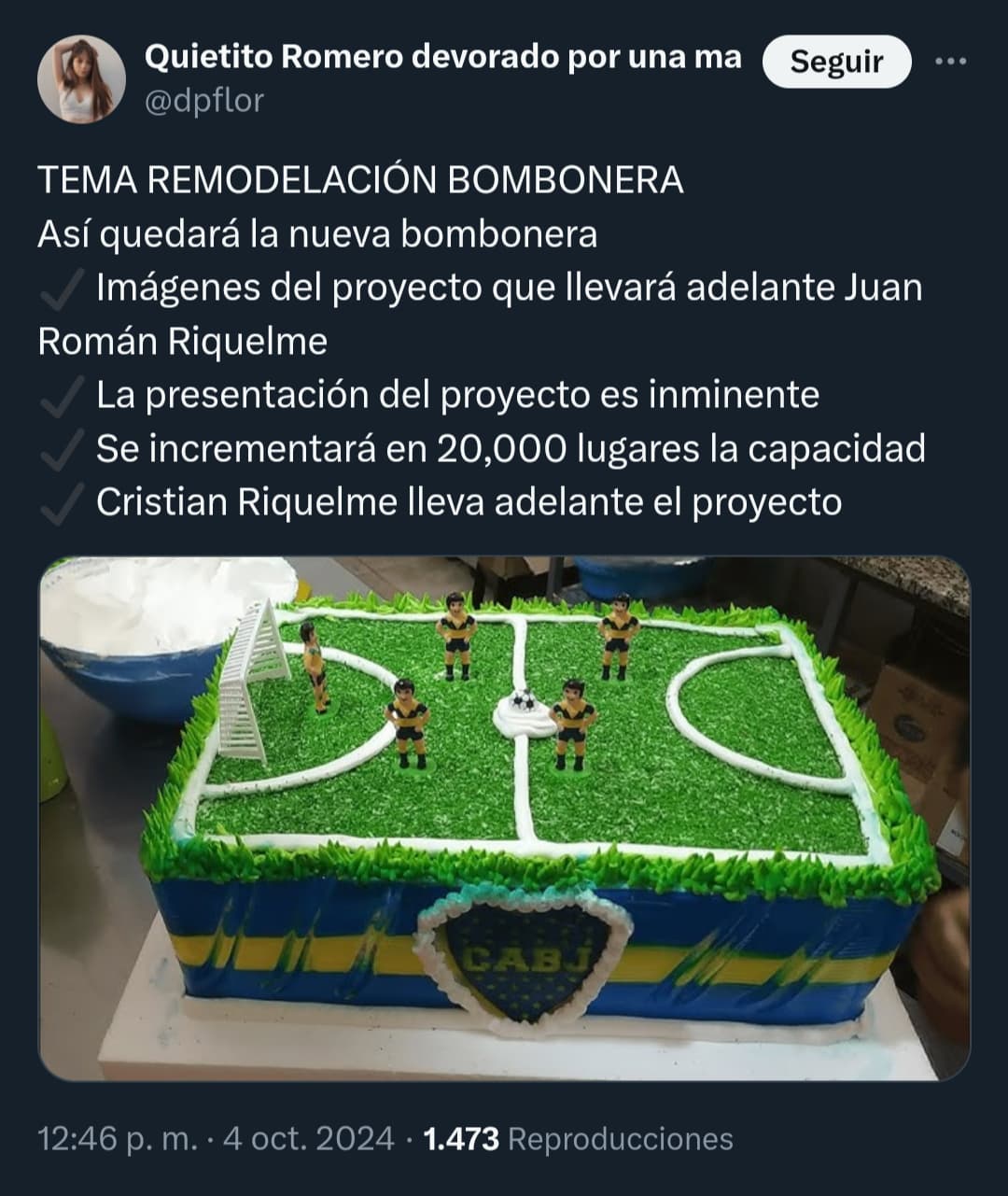Click the Seguir follow button

click(836, 62)
